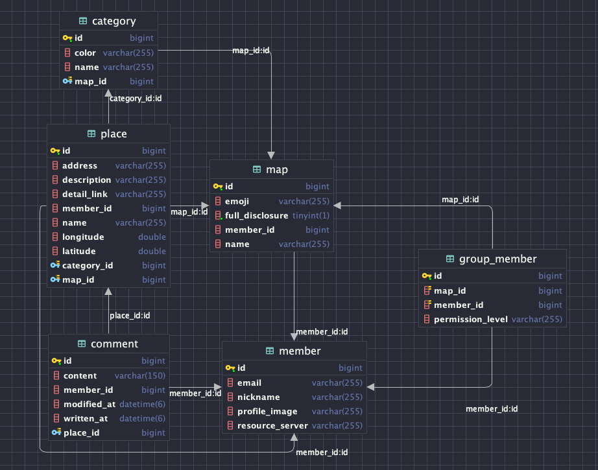Click primary key icon in group_member table
Image resolution: width=598 pixels, height=470 pixels.
click(x=427, y=276)
